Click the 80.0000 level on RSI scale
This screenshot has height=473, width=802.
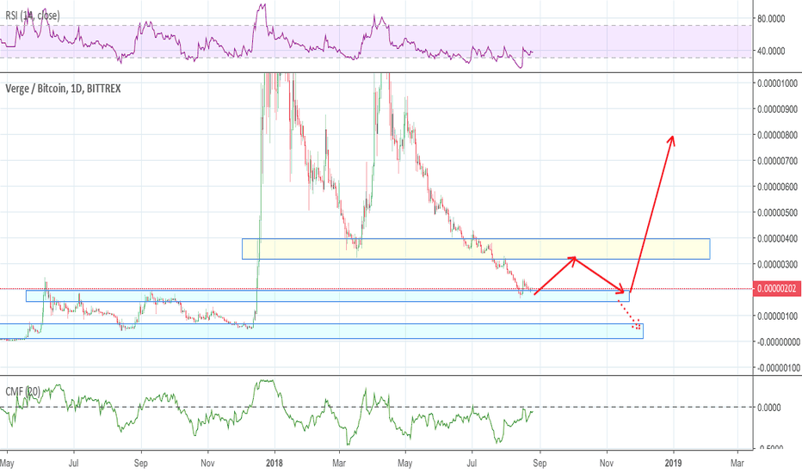pyautogui.click(x=771, y=18)
